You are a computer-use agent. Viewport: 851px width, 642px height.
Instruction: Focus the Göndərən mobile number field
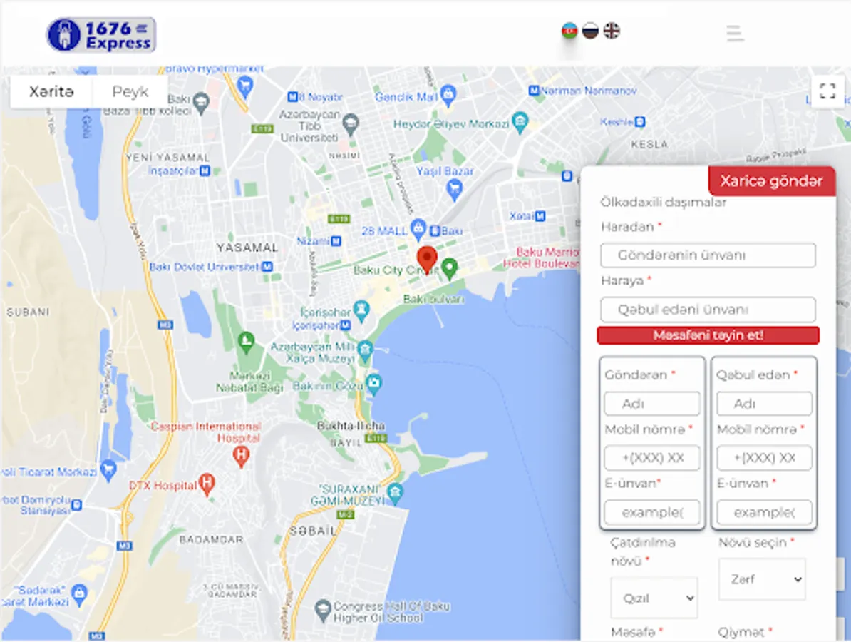click(652, 458)
